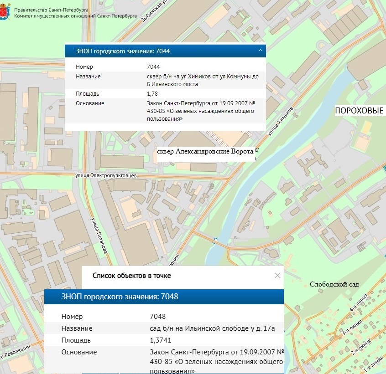386x374 pixels.
Task: Click the Номер value 7048
Action: (157, 317)
